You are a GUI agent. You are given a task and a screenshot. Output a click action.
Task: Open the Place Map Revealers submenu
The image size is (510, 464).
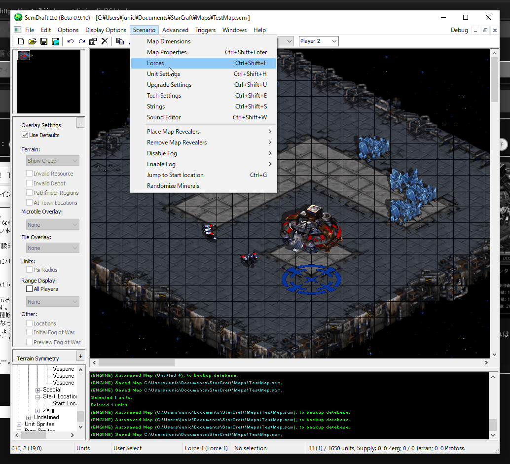pos(173,132)
